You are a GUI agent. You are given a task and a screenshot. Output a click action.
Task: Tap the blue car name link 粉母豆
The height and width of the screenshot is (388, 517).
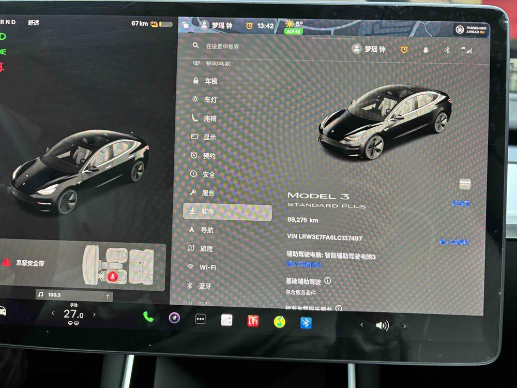tap(461, 203)
